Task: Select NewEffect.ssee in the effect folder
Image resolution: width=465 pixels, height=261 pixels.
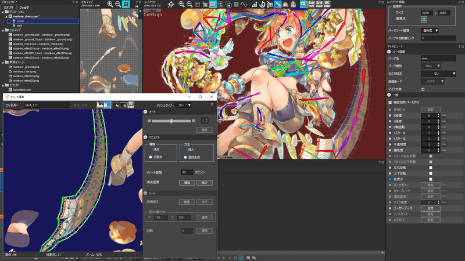Action: [22, 90]
